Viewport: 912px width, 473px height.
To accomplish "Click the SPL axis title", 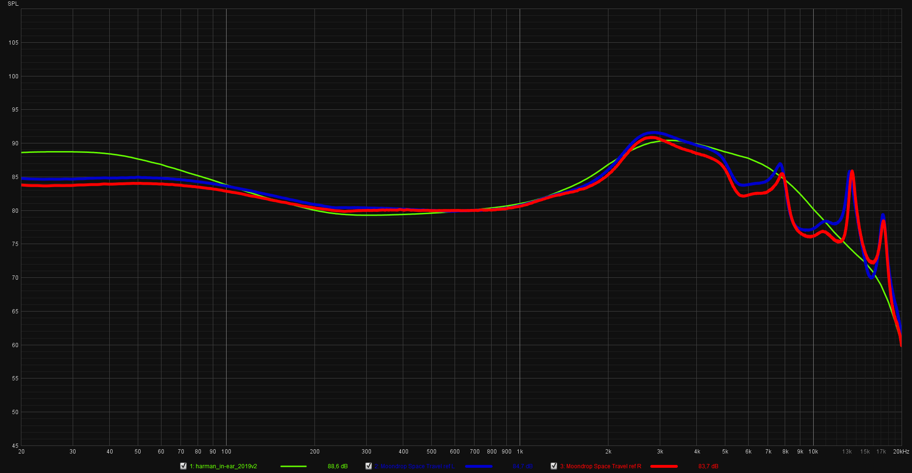I will click(x=13, y=4).
